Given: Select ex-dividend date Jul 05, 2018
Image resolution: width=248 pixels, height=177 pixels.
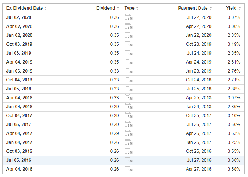Looking at the screenshot, I should tap(19, 89).
